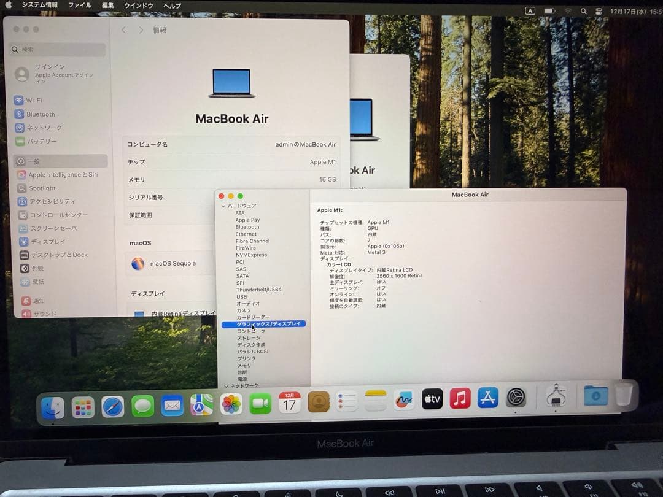Launch Safari from the Dock

[113, 406]
